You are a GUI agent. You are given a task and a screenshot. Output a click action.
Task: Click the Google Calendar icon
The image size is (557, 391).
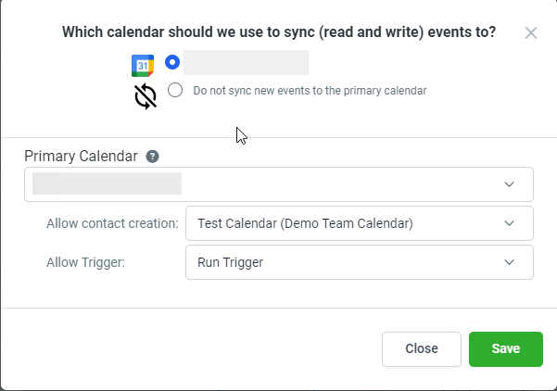(x=143, y=66)
